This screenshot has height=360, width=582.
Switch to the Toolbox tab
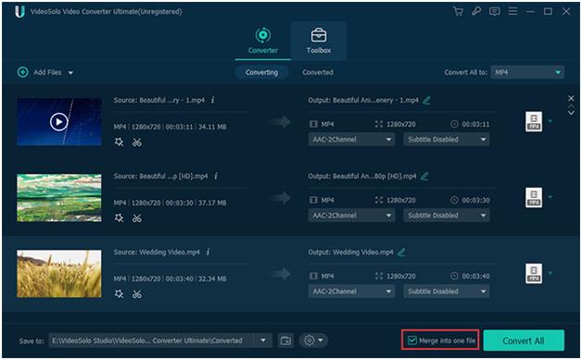(x=319, y=41)
